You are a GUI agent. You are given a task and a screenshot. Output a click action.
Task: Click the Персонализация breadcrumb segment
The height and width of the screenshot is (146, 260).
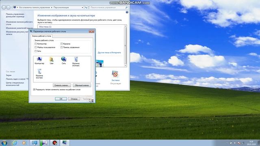(61, 7)
